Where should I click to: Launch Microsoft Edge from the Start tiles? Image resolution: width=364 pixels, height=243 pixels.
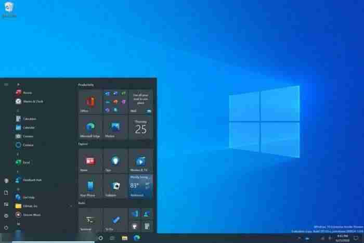point(90,127)
